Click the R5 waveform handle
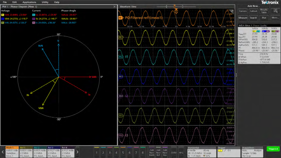The image size is (281, 158). [120, 116]
